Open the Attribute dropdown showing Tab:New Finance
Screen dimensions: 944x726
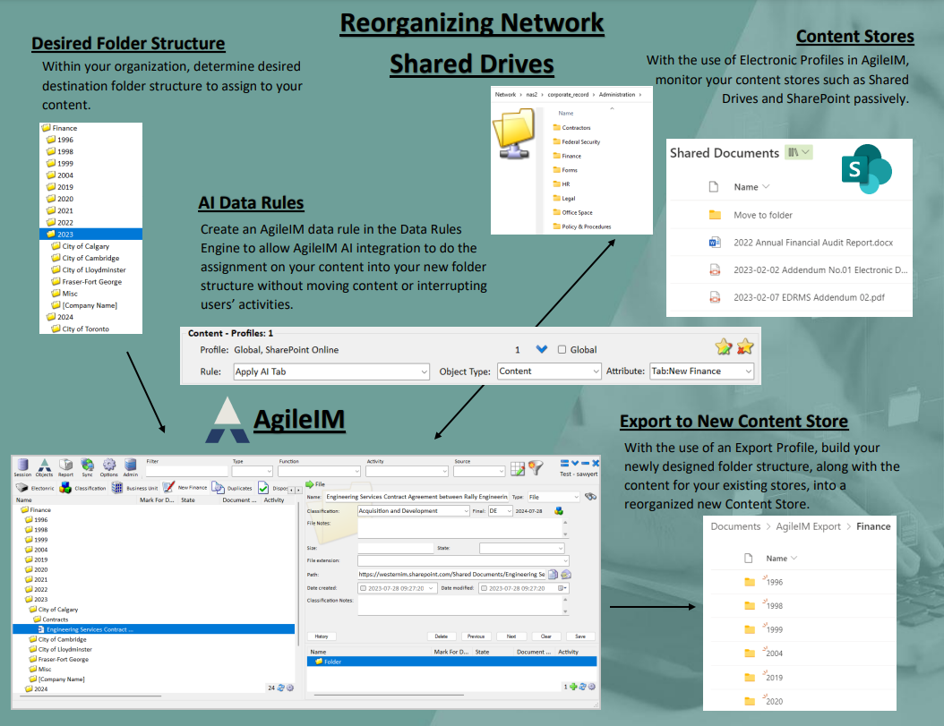[x=701, y=372]
